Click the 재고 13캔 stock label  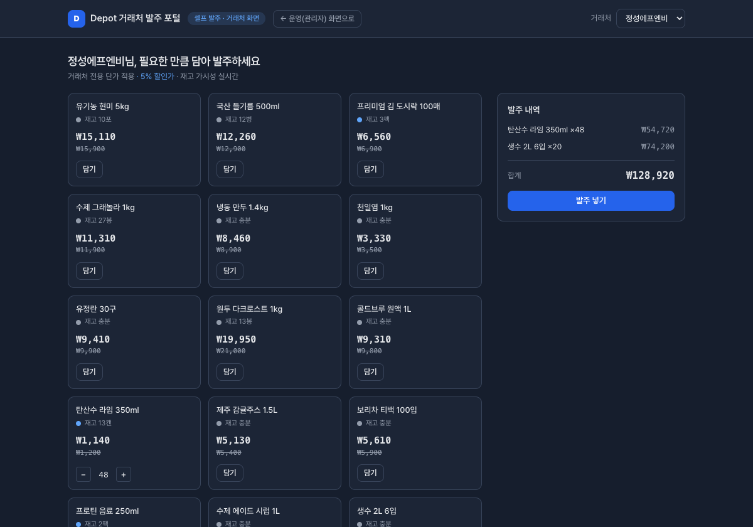click(99, 423)
